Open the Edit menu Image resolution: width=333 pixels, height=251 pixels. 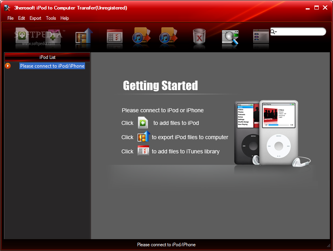point(21,18)
